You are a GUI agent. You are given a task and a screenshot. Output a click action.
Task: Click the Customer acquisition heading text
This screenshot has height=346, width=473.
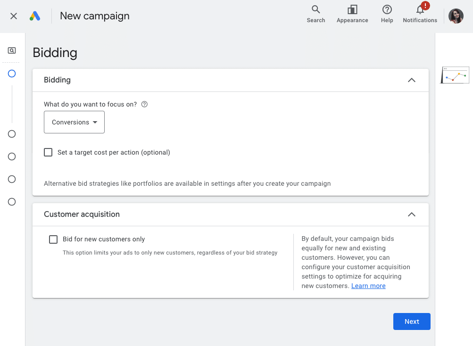(x=82, y=214)
